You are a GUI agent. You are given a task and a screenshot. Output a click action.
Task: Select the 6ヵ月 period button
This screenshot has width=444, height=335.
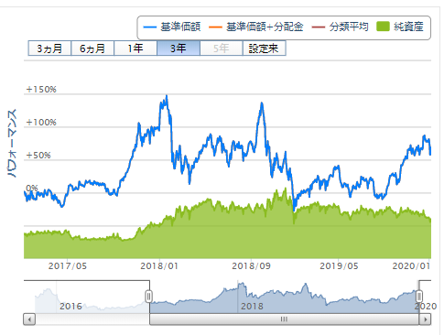click(x=92, y=49)
